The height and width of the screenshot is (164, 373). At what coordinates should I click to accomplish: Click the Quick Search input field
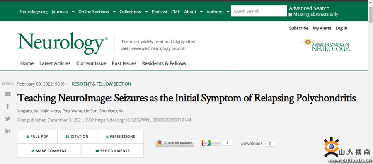[x=259, y=11]
